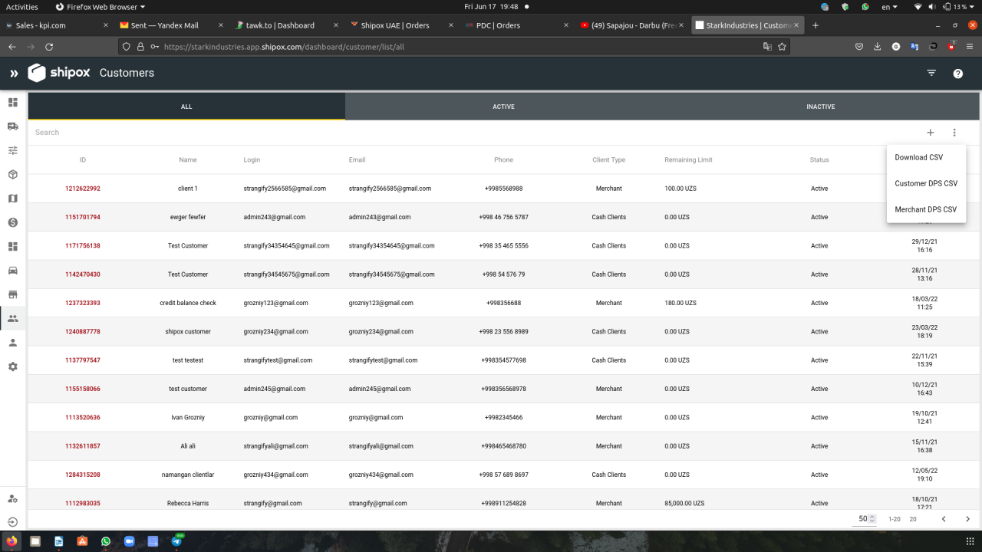This screenshot has height=552, width=982.
Task: Open customer ID 1237323393
Action: pos(83,303)
